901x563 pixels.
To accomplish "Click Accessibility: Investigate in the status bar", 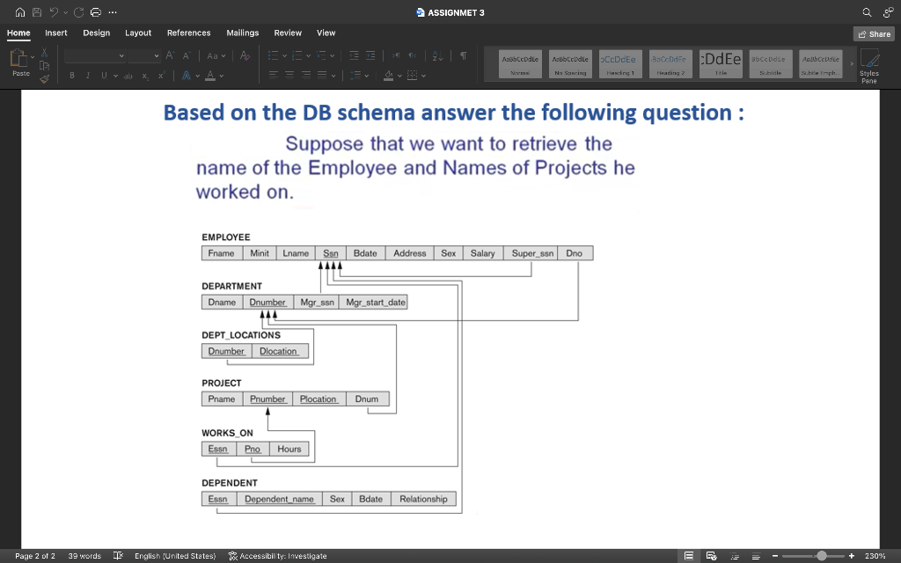I will click(x=277, y=555).
